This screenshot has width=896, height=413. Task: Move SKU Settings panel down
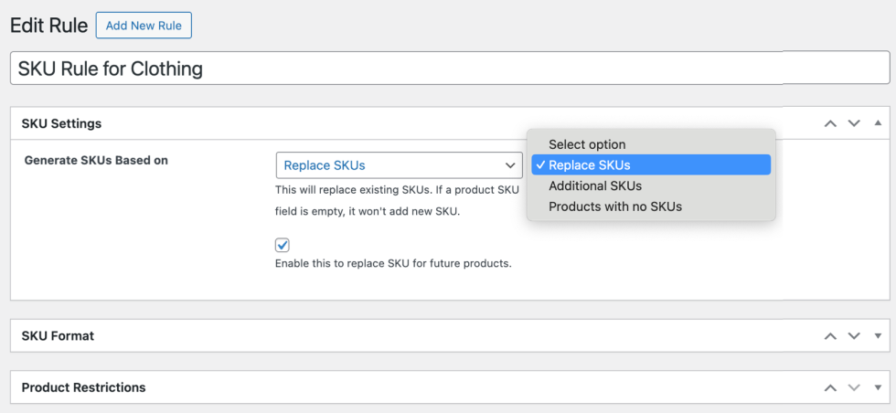[854, 123]
